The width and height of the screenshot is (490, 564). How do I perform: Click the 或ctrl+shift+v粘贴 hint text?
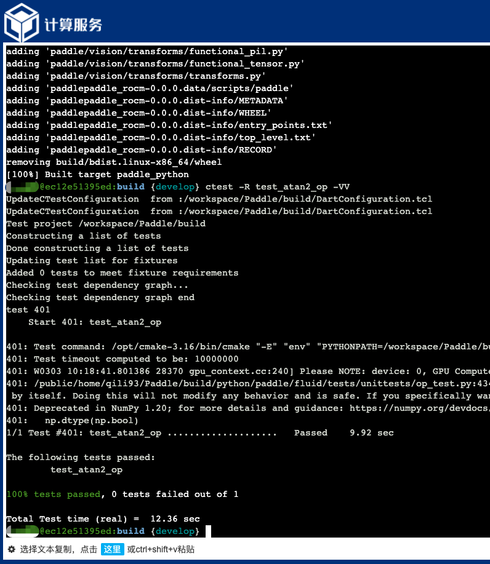pos(161,549)
